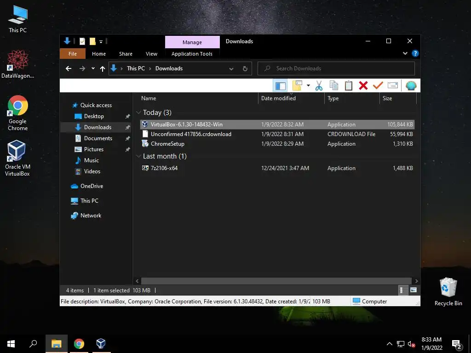The height and width of the screenshot is (353, 471).
Task: Click the Oracle VM VirtualBox desktop icon
Action: (17, 158)
